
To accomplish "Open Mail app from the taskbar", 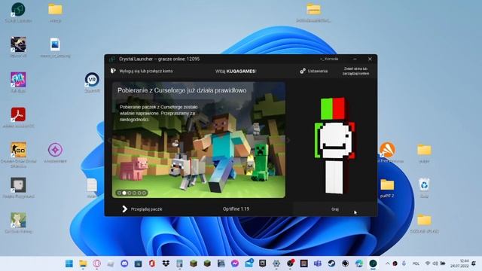I will (249, 263).
